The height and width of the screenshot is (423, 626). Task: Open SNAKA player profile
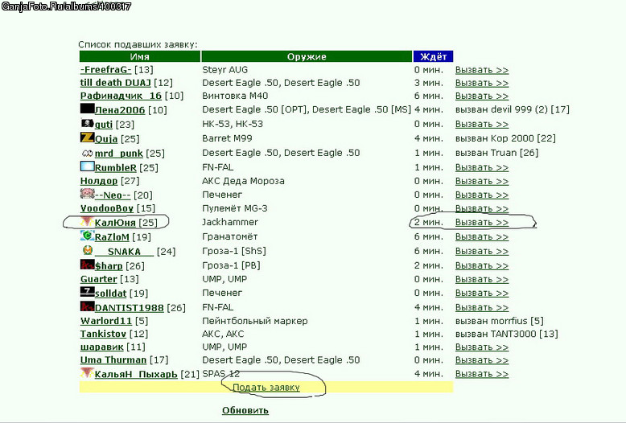[124, 252]
